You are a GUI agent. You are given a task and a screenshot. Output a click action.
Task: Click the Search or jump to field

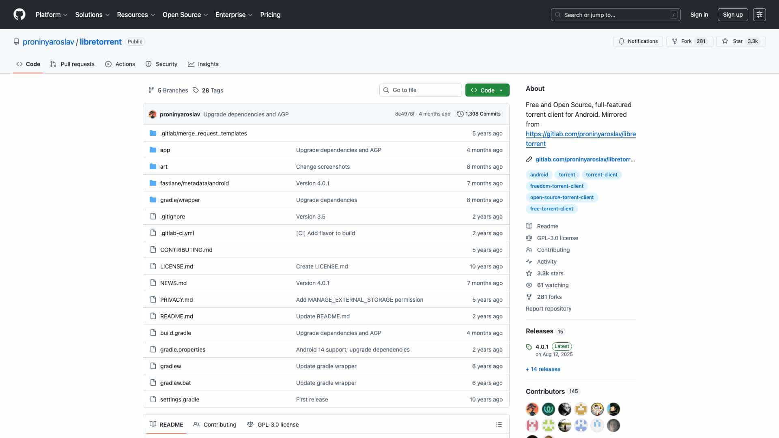coord(615,15)
